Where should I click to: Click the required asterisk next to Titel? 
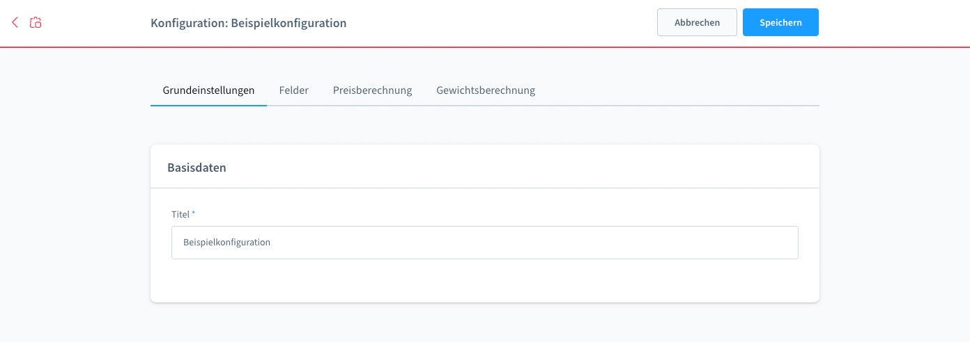pyautogui.click(x=194, y=213)
